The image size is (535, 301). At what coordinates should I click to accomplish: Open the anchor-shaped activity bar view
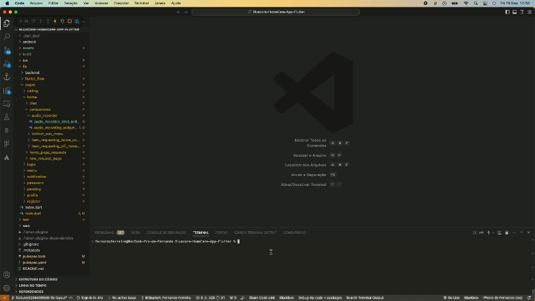click(x=6, y=76)
